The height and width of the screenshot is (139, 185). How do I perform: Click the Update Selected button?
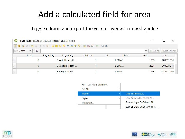pos(169,51)
